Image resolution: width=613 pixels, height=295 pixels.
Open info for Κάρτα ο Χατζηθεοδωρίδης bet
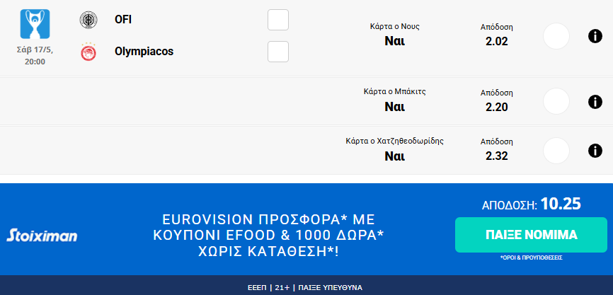coord(595,150)
